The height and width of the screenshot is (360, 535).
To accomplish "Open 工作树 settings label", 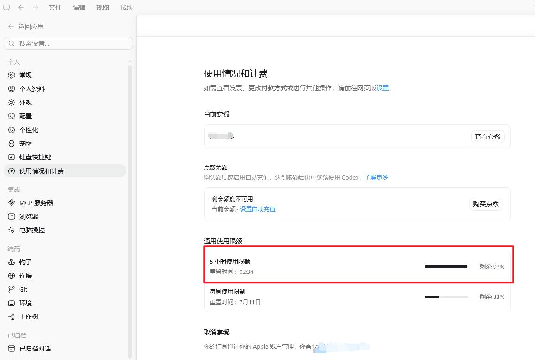I will tap(29, 317).
